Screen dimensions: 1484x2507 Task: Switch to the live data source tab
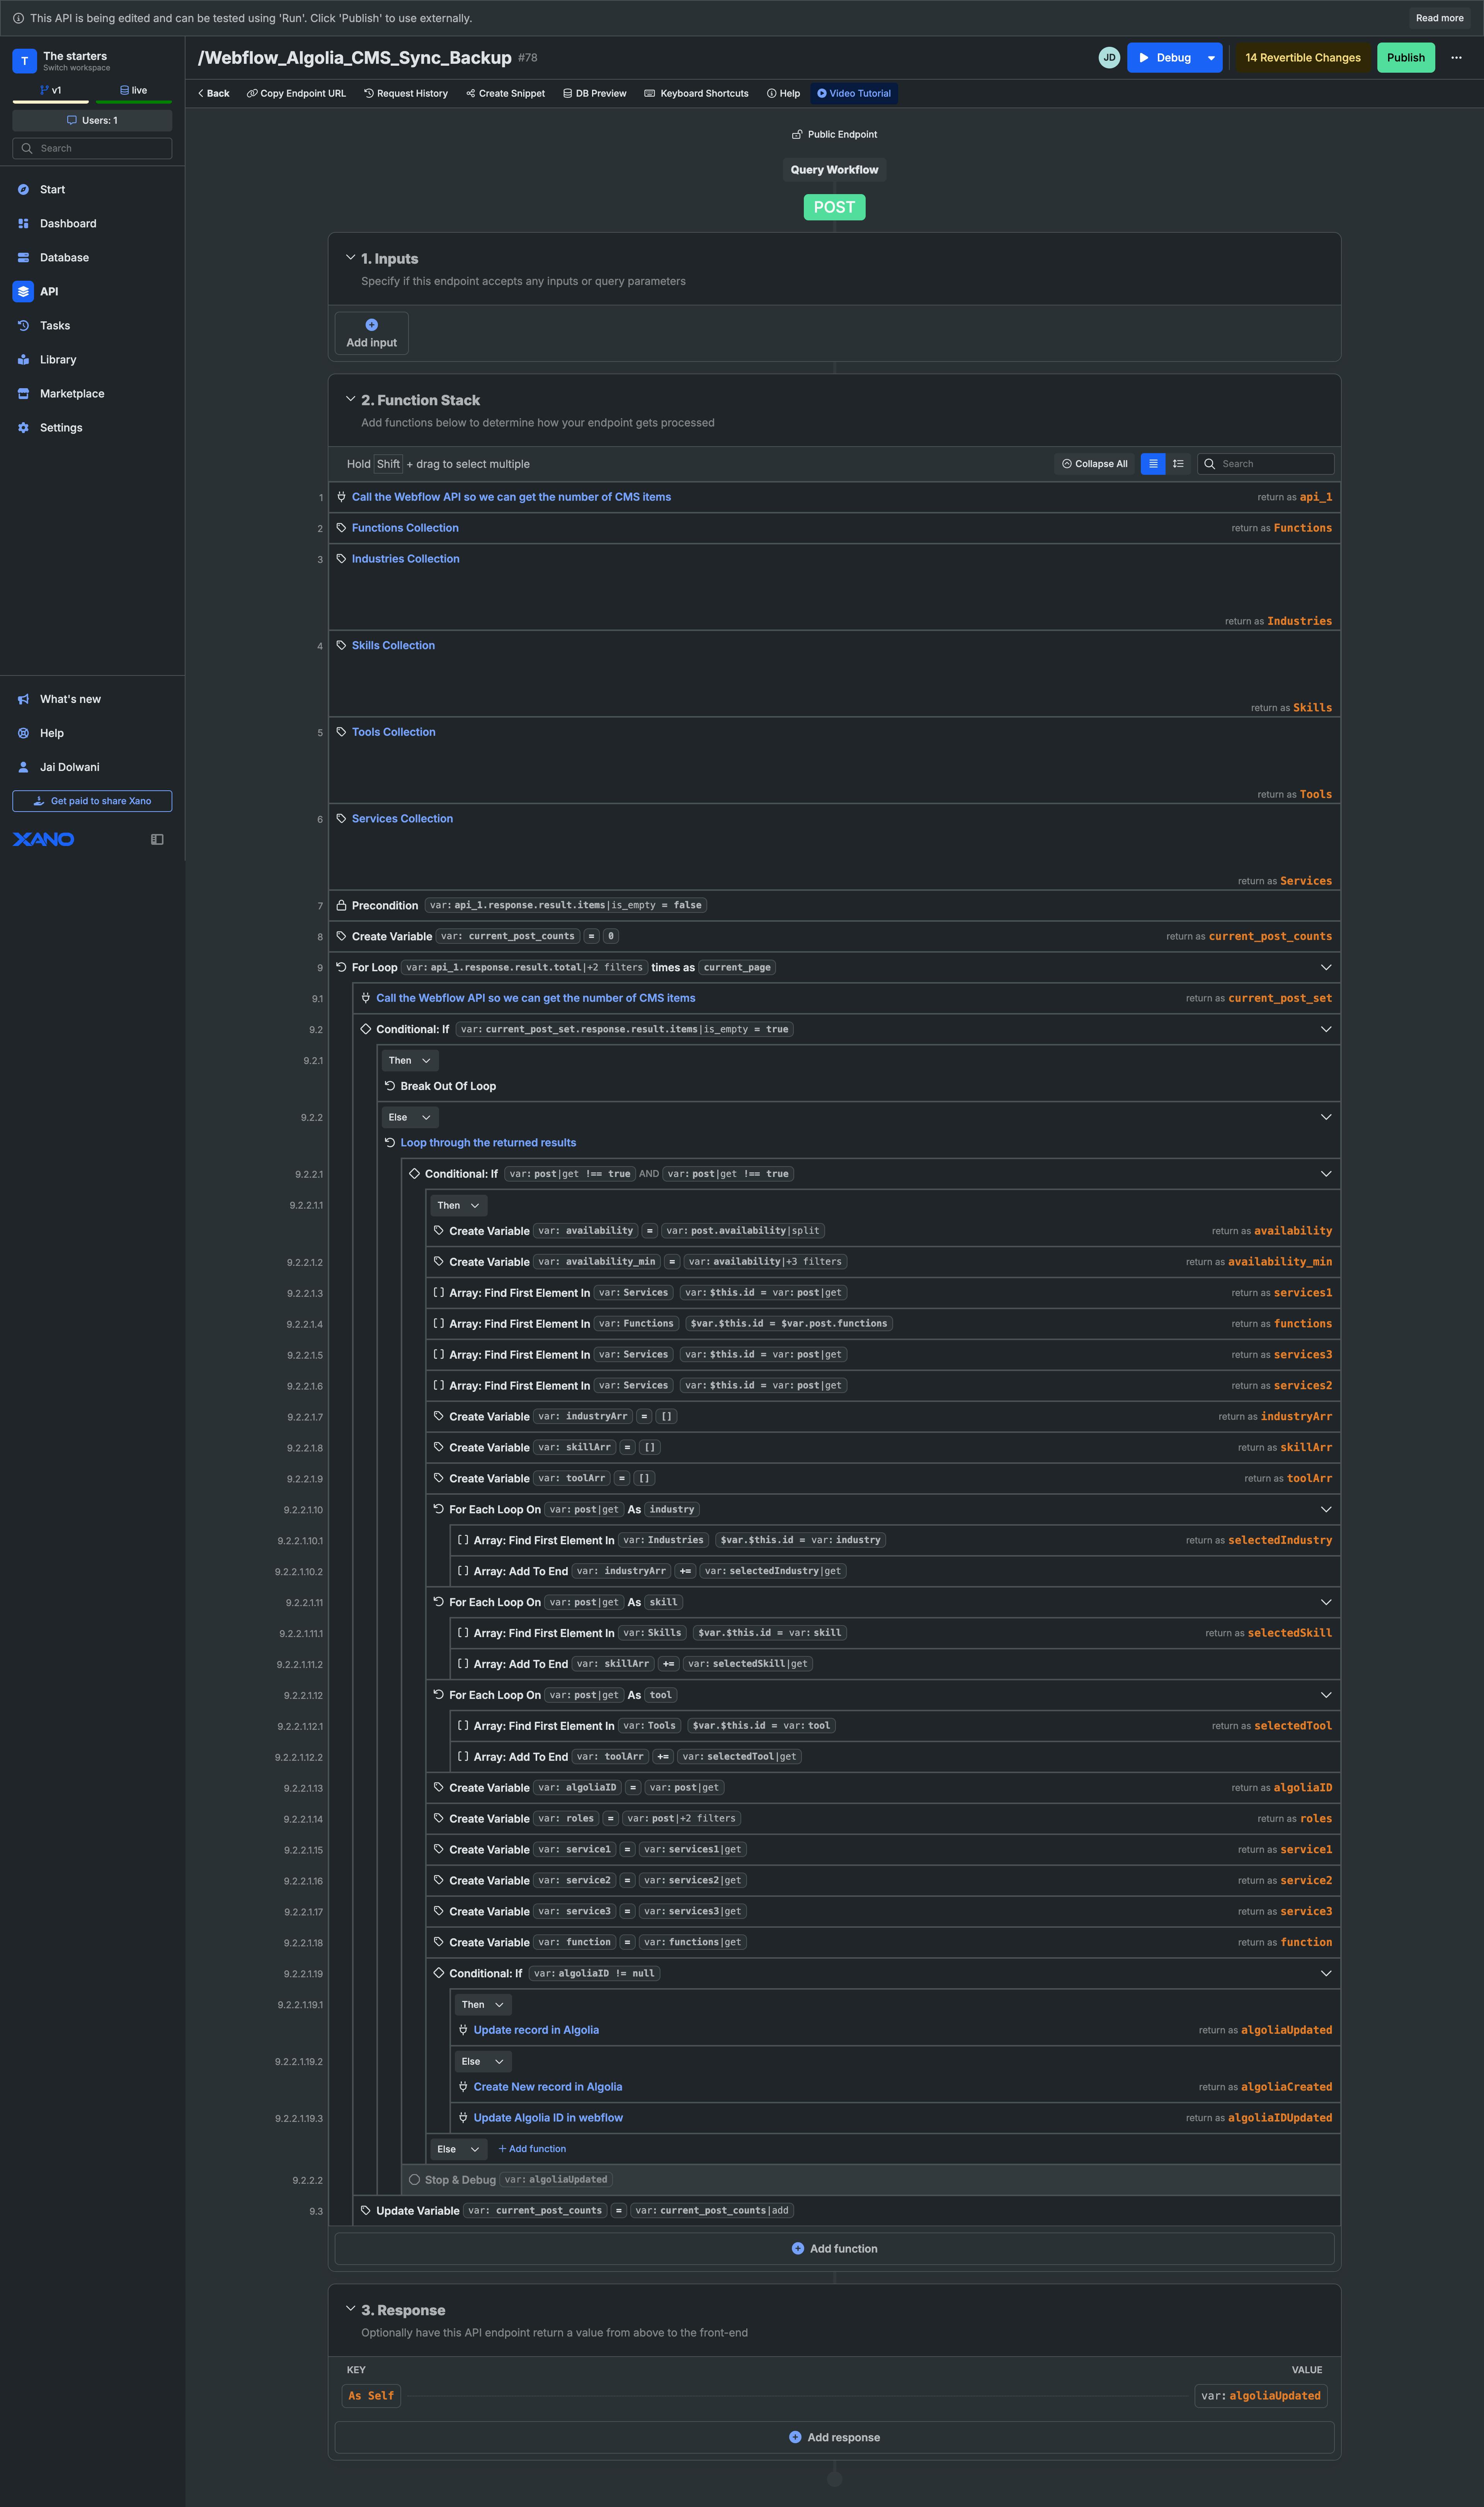pyautogui.click(x=134, y=90)
